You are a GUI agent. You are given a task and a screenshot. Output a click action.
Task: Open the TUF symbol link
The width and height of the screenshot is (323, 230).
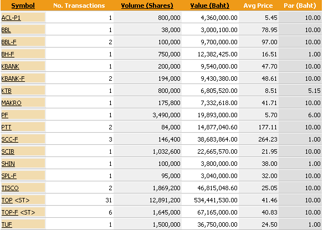tap(7, 224)
